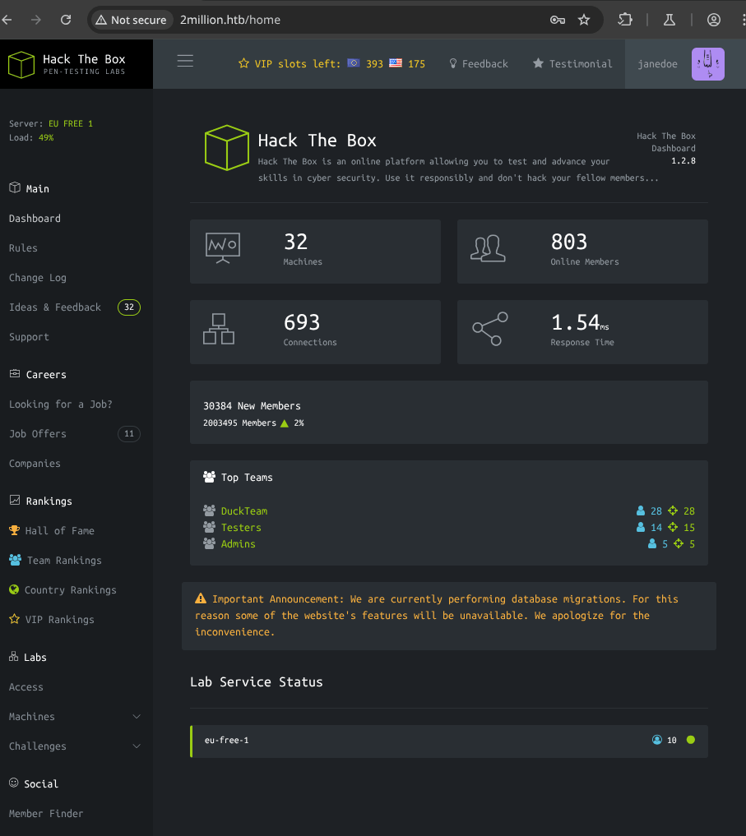Screen dimensions: 746x836
Task: Open the DuckTeam team link
Action: tap(243, 511)
